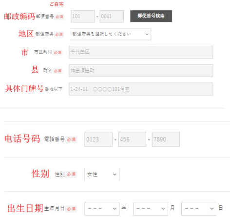This screenshot has width=230, height=217.
Task: Click the 生年月日 label text
Action: [55, 208]
